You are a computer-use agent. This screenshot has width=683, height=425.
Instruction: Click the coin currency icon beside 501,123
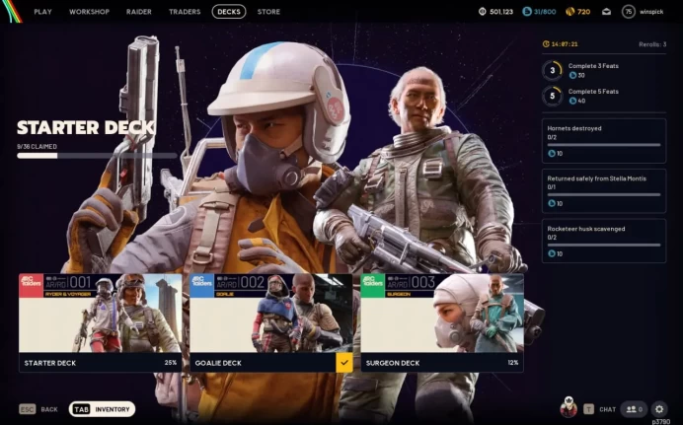pos(482,12)
